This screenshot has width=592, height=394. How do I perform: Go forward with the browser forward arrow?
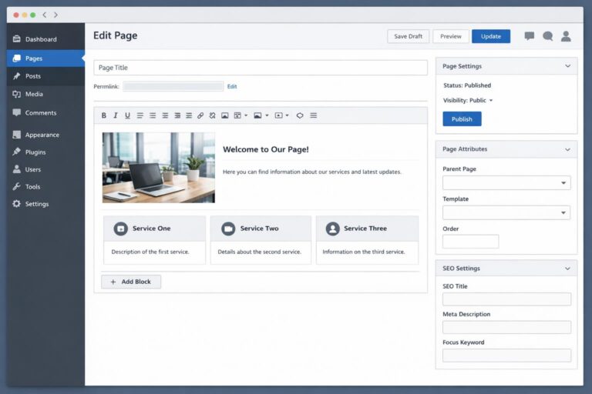55,15
